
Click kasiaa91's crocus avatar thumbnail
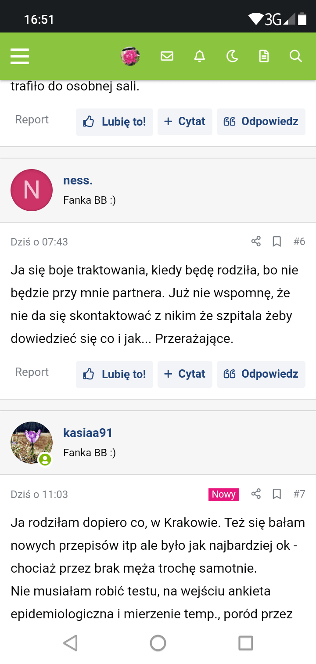pyautogui.click(x=32, y=443)
